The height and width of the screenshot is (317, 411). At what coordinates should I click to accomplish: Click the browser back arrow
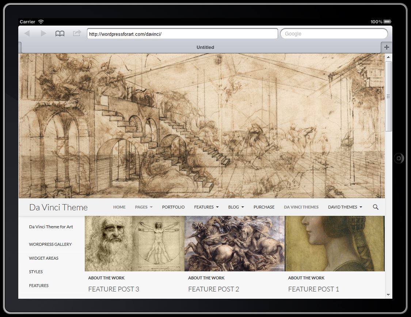27,34
